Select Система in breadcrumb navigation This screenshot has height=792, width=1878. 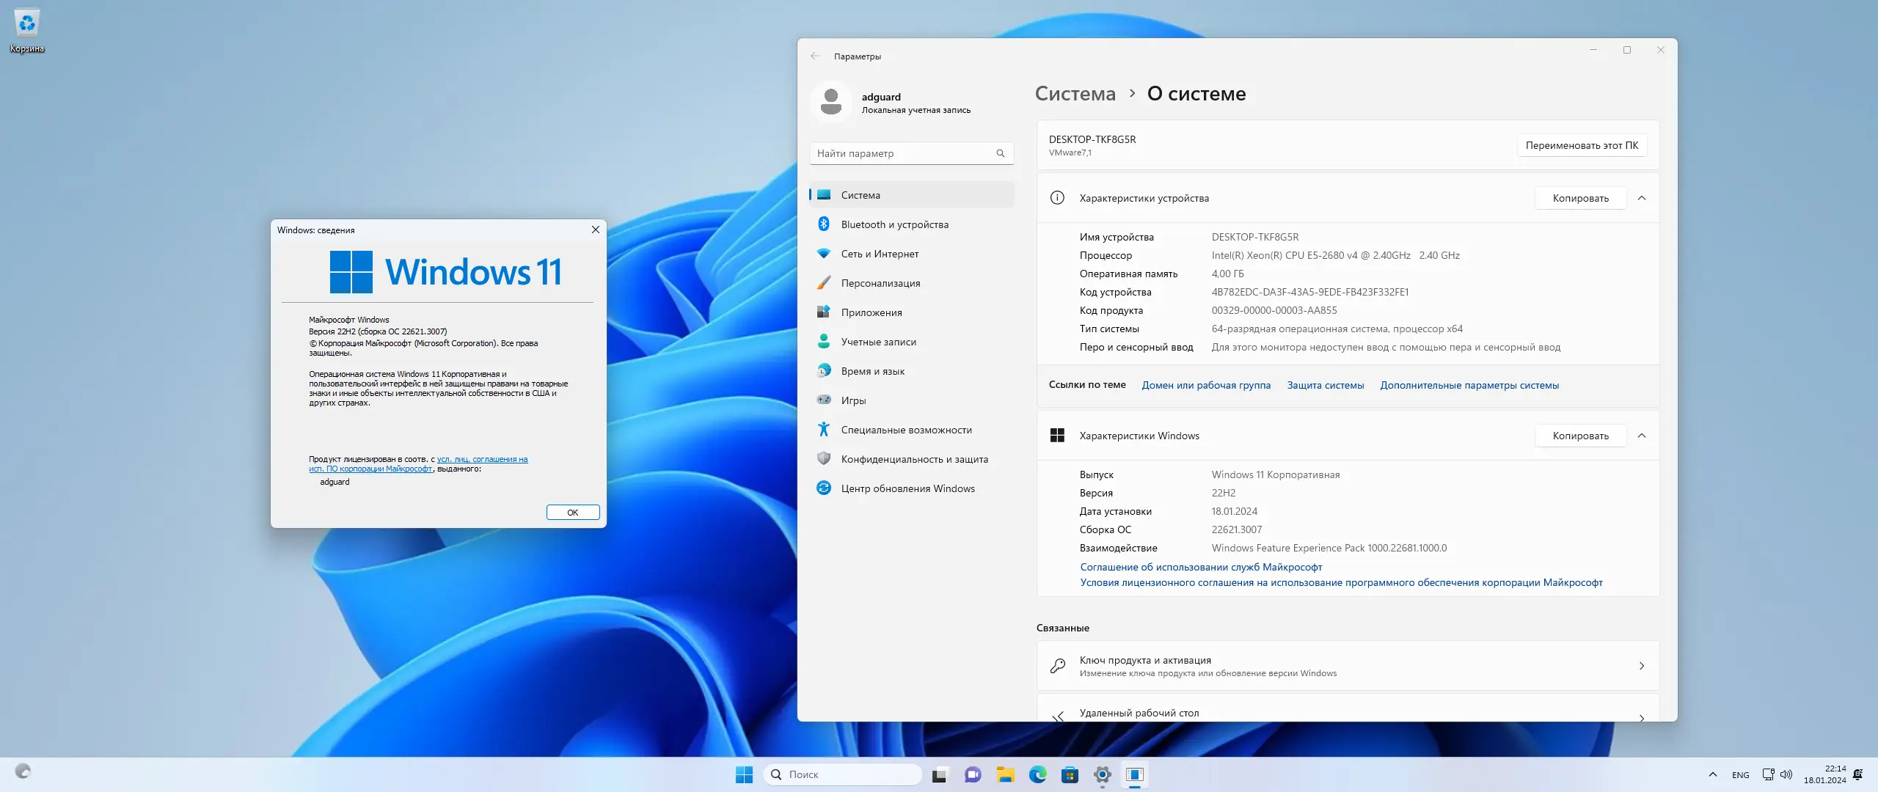pyautogui.click(x=1074, y=93)
